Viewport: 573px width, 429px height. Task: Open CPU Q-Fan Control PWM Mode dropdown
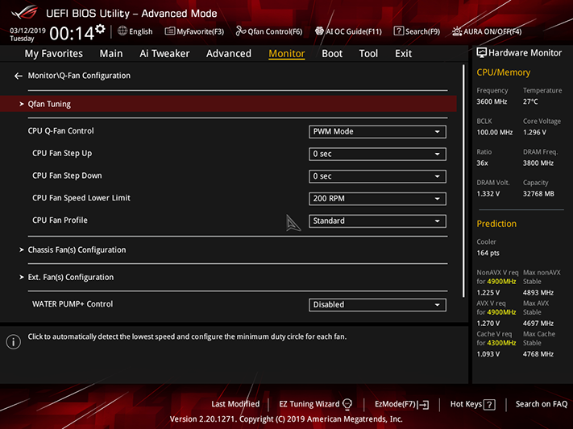point(377,132)
